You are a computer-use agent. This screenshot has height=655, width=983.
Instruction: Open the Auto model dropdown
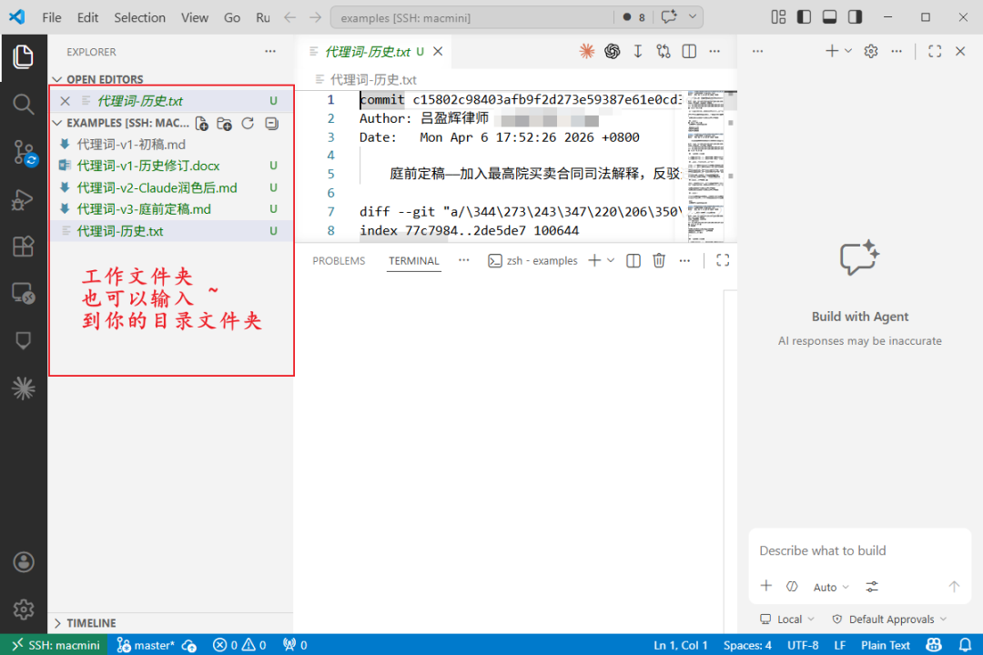(x=831, y=588)
